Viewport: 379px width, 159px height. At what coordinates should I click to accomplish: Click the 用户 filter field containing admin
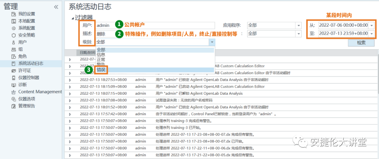point(154,25)
